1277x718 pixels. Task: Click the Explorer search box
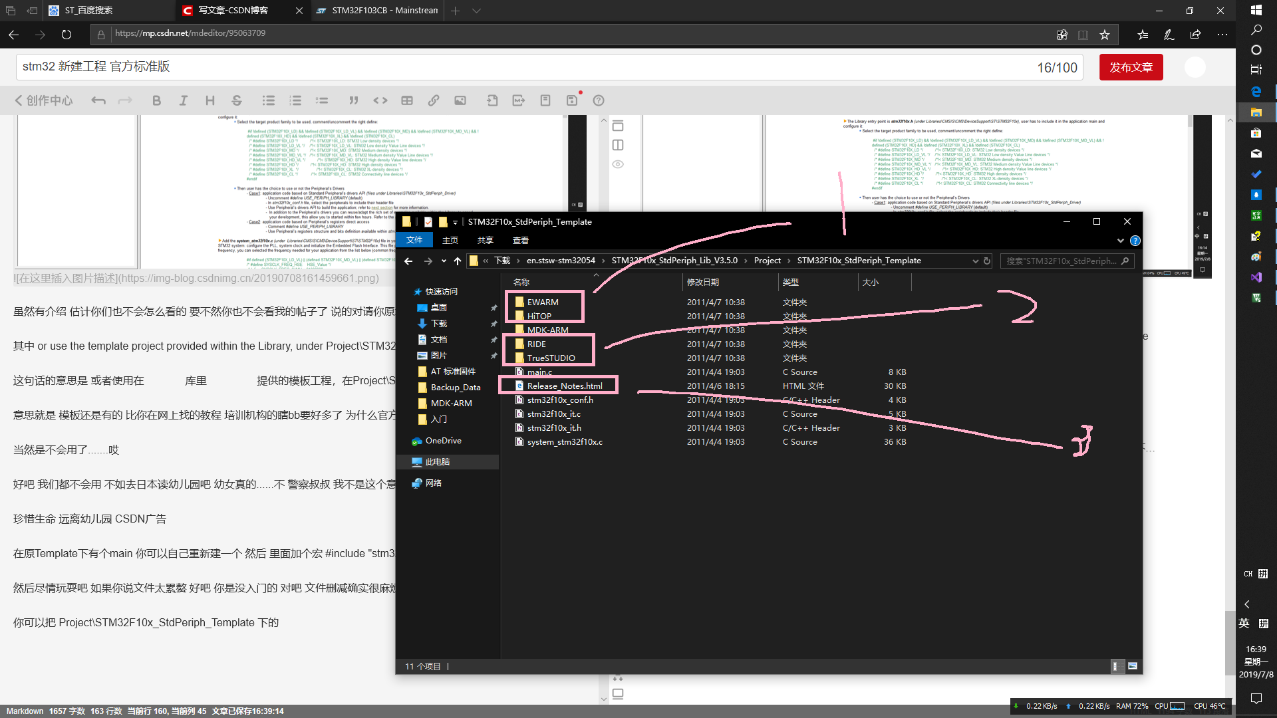pyautogui.click(x=1066, y=261)
